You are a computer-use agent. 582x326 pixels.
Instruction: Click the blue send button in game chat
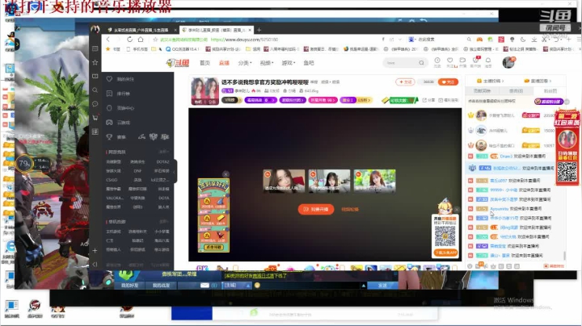[382, 286]
